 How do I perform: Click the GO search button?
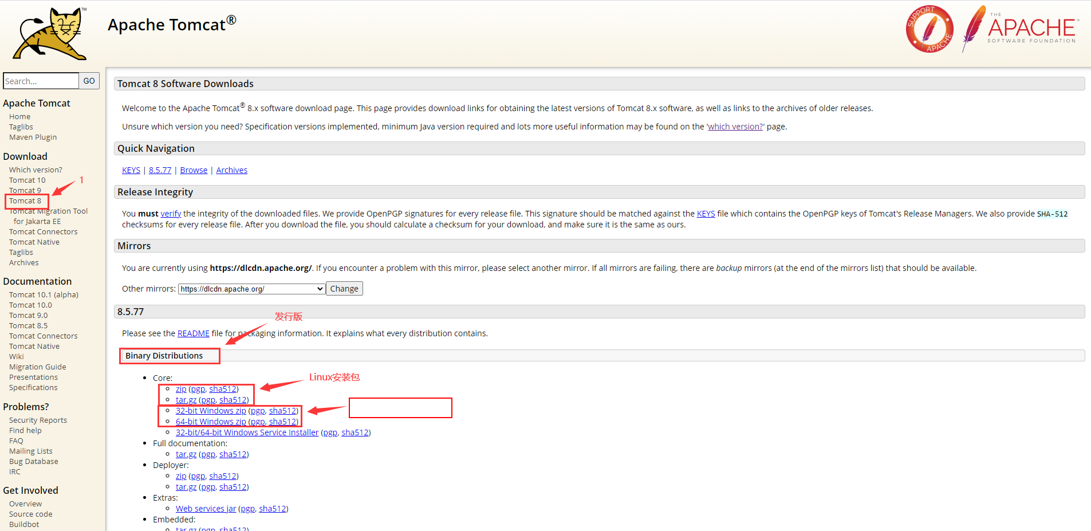coord(89,81)
